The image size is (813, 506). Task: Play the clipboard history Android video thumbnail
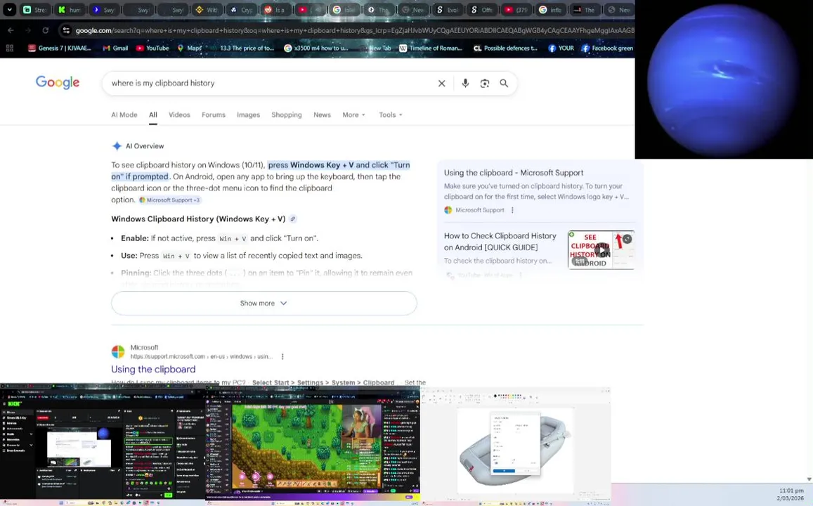(601, 250)
